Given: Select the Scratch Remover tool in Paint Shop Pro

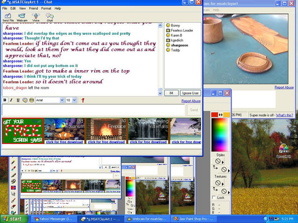Looking at the screenshot, I should 13,200.
